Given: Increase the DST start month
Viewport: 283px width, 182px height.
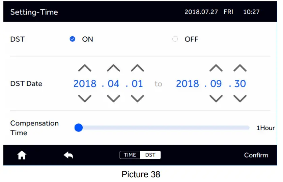Looking at the screenshot, I should 113,68.
